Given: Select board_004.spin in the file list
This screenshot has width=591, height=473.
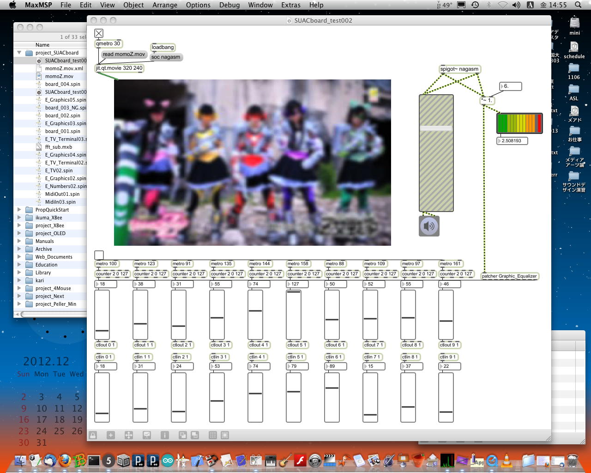Looking at the screenshot, I should [62, 84].
